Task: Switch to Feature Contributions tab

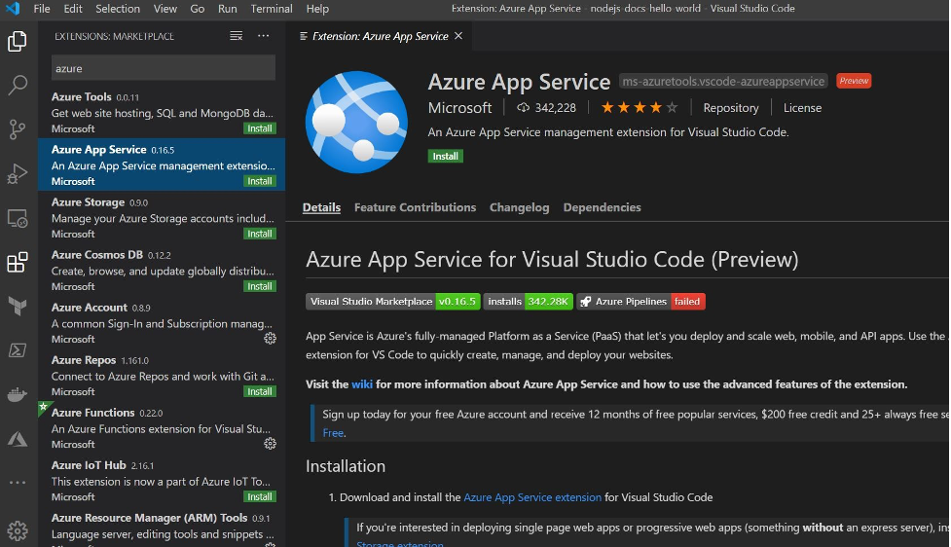Action: [415, 207]
